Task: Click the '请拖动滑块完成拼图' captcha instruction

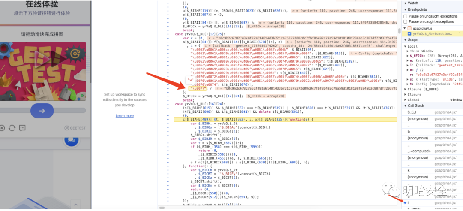Action: point(42,34)
